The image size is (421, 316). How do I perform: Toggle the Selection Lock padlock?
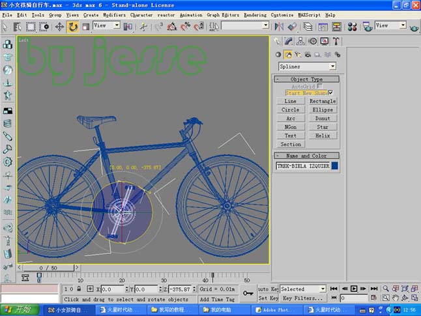tap(79, 289)
